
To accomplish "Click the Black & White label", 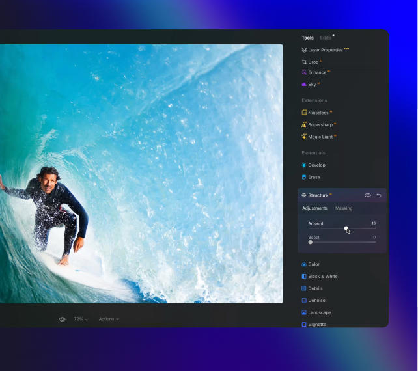I will (323, 277).
